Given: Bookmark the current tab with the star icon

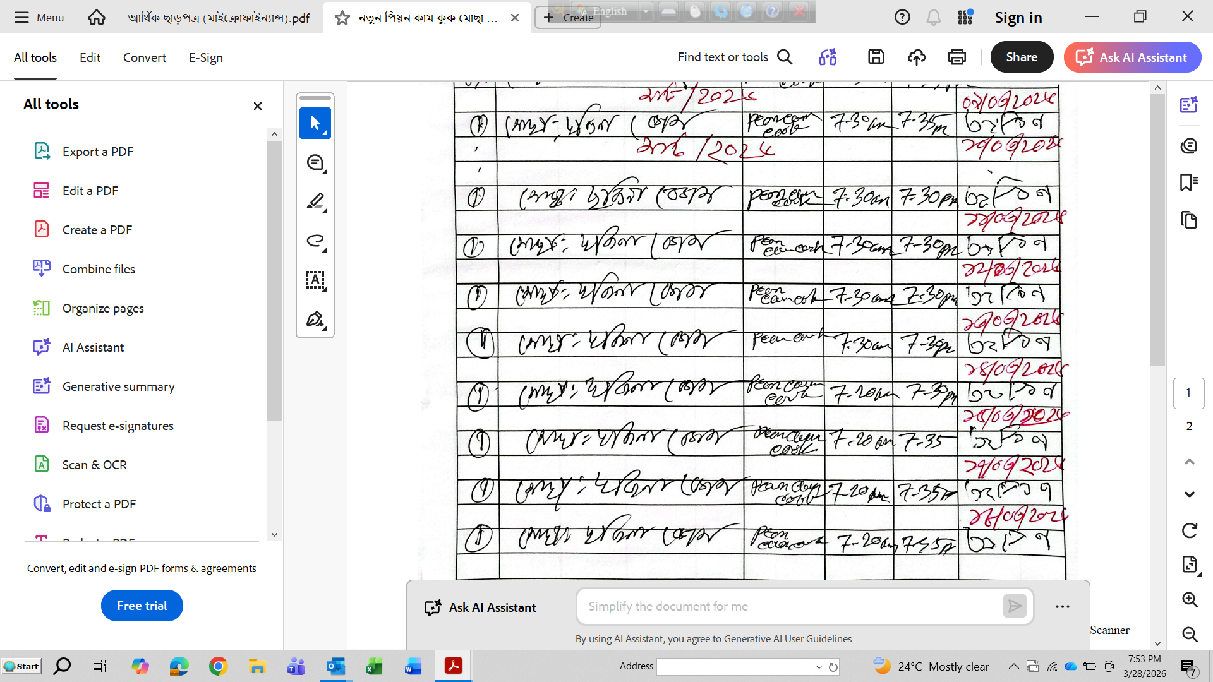Looking at the screenshot, I should click(x=342, y=18).
